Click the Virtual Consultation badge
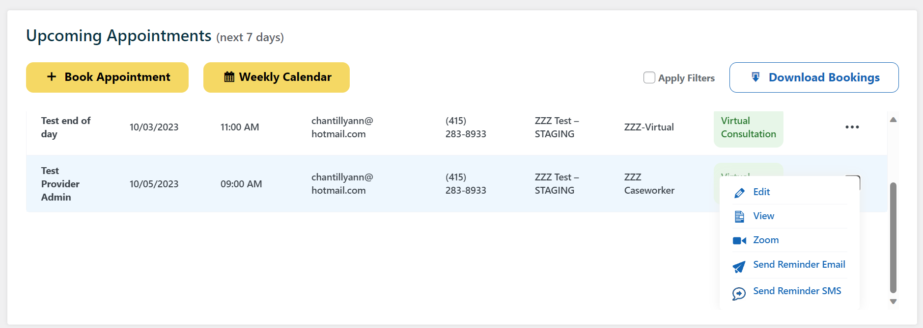This screenshot has width=923, height=328. [x=748, y=127]
